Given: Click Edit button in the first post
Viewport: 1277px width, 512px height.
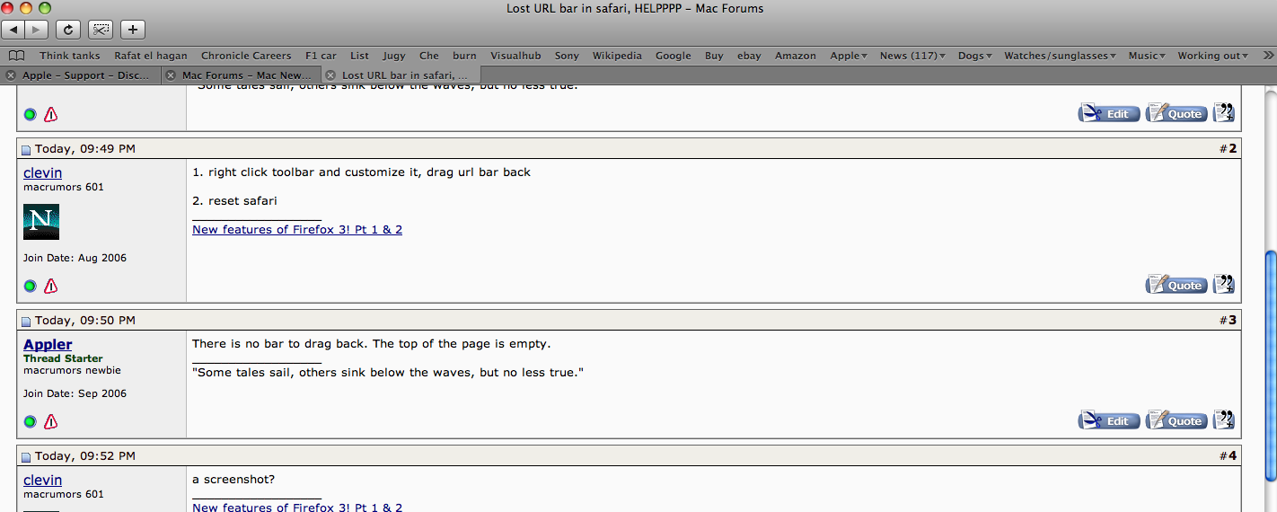Looking at the screenshot, I should 1109,114.
